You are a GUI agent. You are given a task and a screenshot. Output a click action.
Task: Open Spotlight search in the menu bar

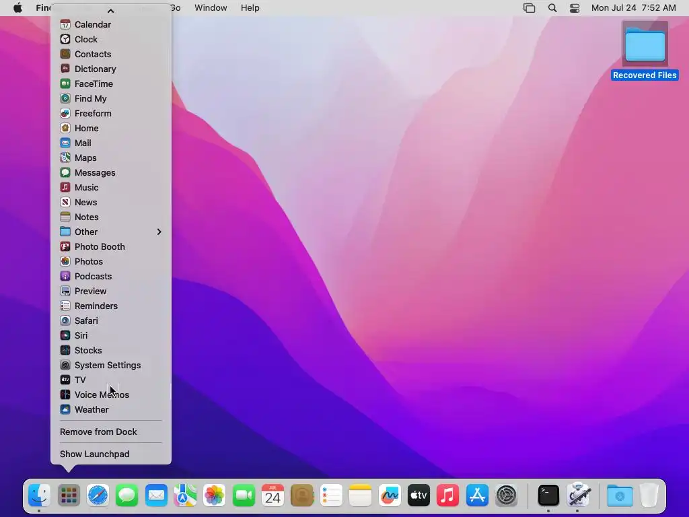point(552,8)
